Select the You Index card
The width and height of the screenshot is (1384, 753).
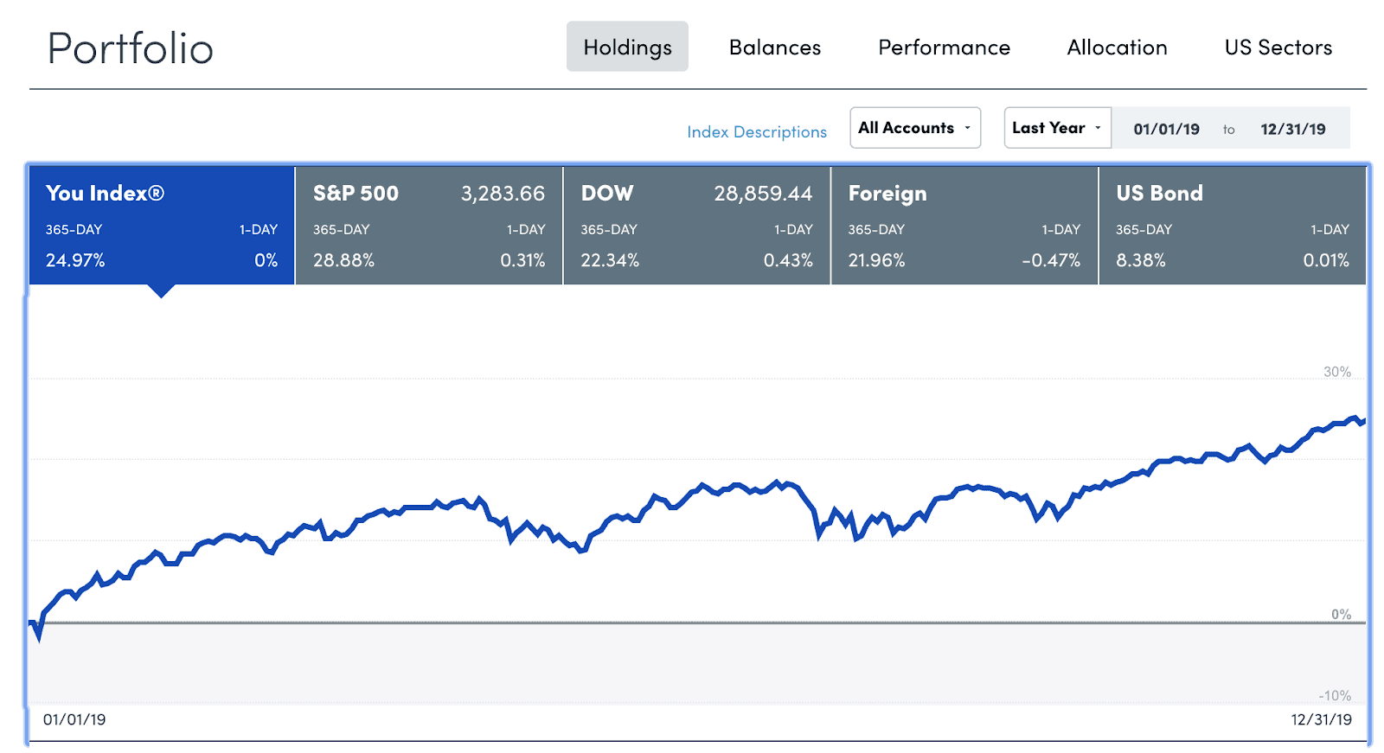162,226
